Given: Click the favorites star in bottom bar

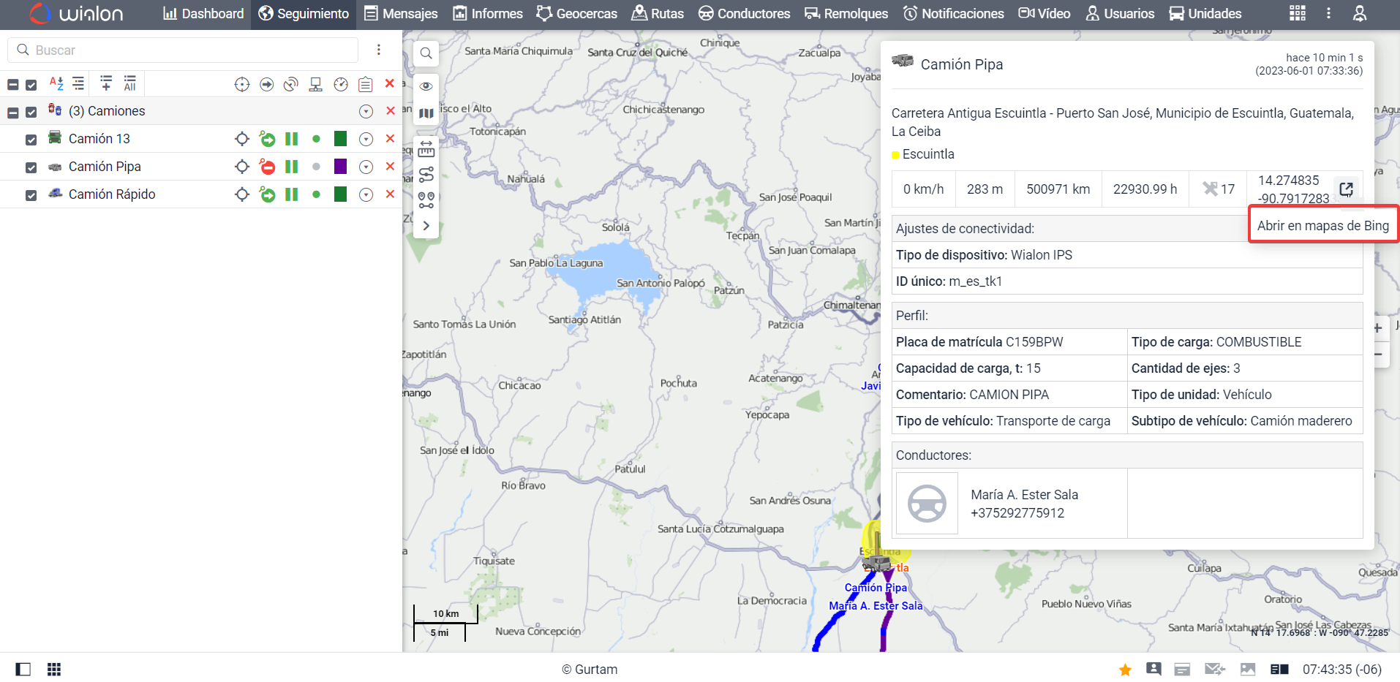Looking at the screenshot, I should click(x=1125, y=670).
